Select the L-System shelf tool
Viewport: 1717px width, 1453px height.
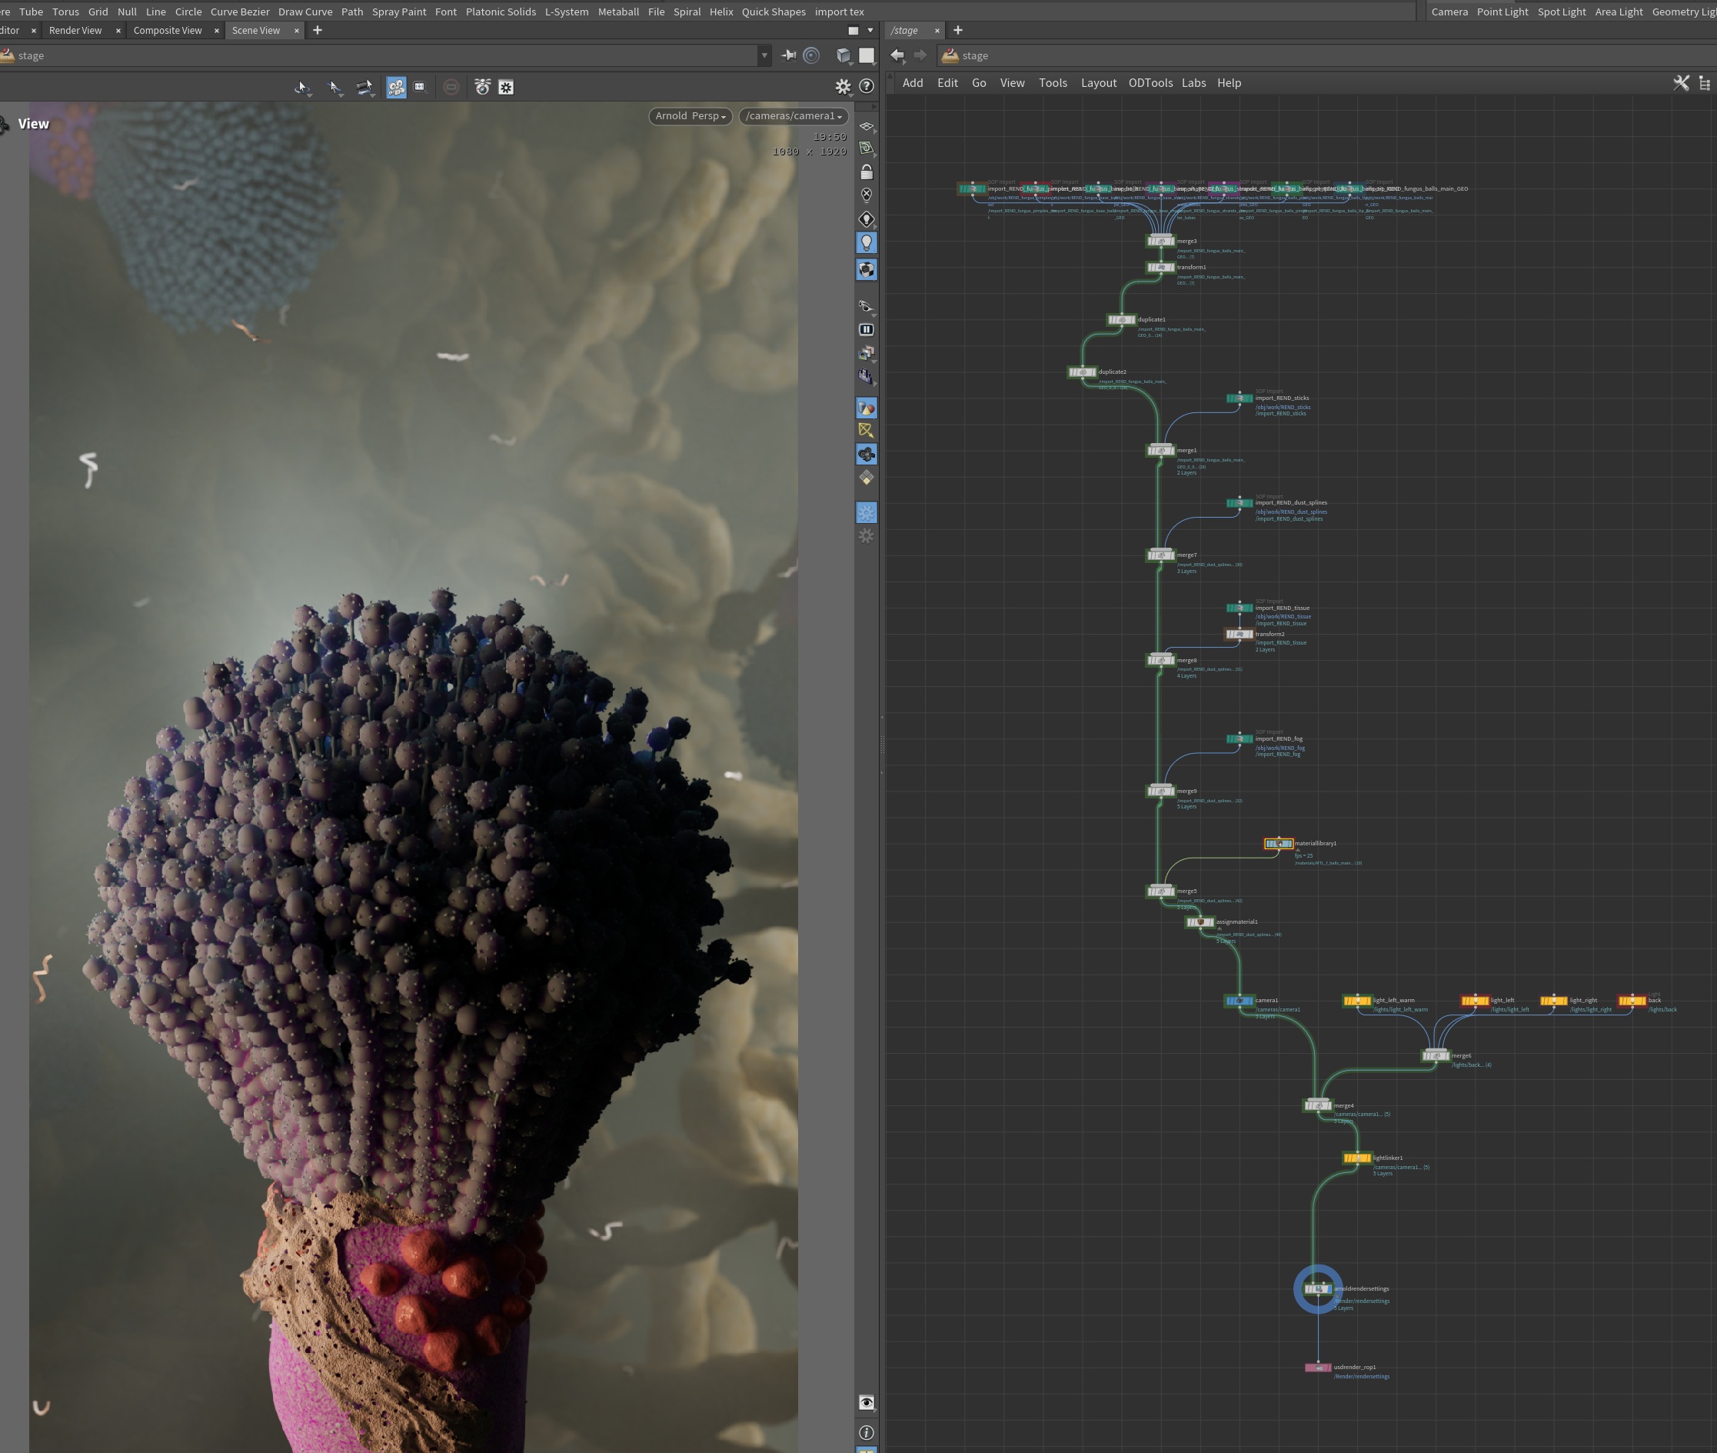pos(567,12)
